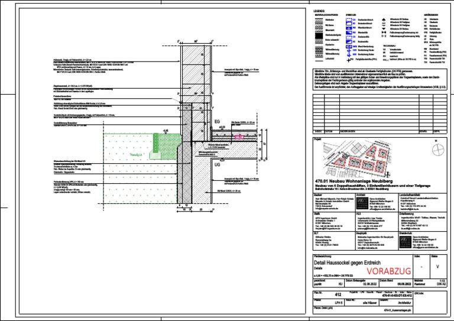
Task: Click the solid black upward triangle legend symbol
Action: tap(384, 19)
